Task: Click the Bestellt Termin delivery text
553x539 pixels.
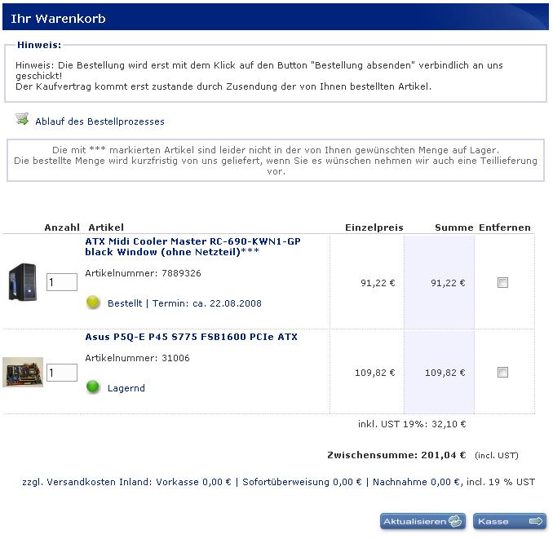Action: 184,303
